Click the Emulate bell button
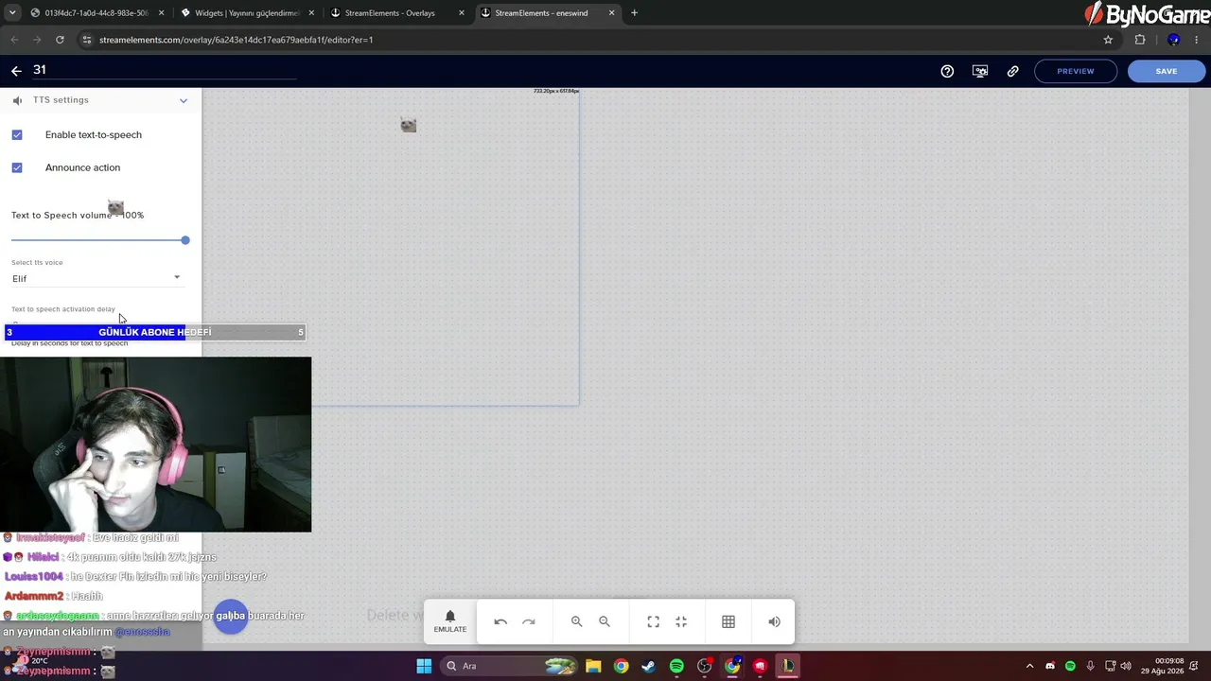The width and height of the screenshot is (1211, 681). (x=450, y=621)
